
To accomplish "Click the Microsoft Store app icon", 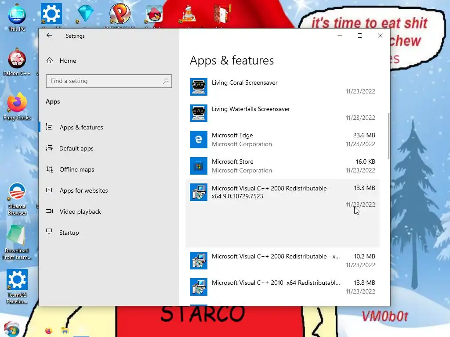I will (x=199, y=166).
